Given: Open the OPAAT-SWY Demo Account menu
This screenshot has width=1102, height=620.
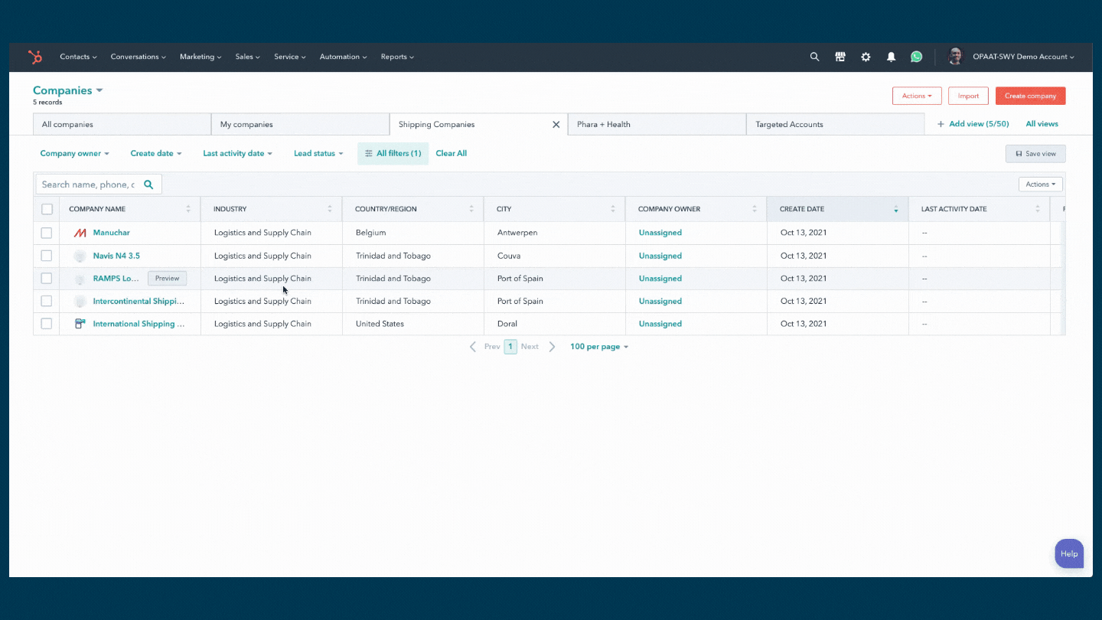Looking at the screenshot, I should point(1023,57).
